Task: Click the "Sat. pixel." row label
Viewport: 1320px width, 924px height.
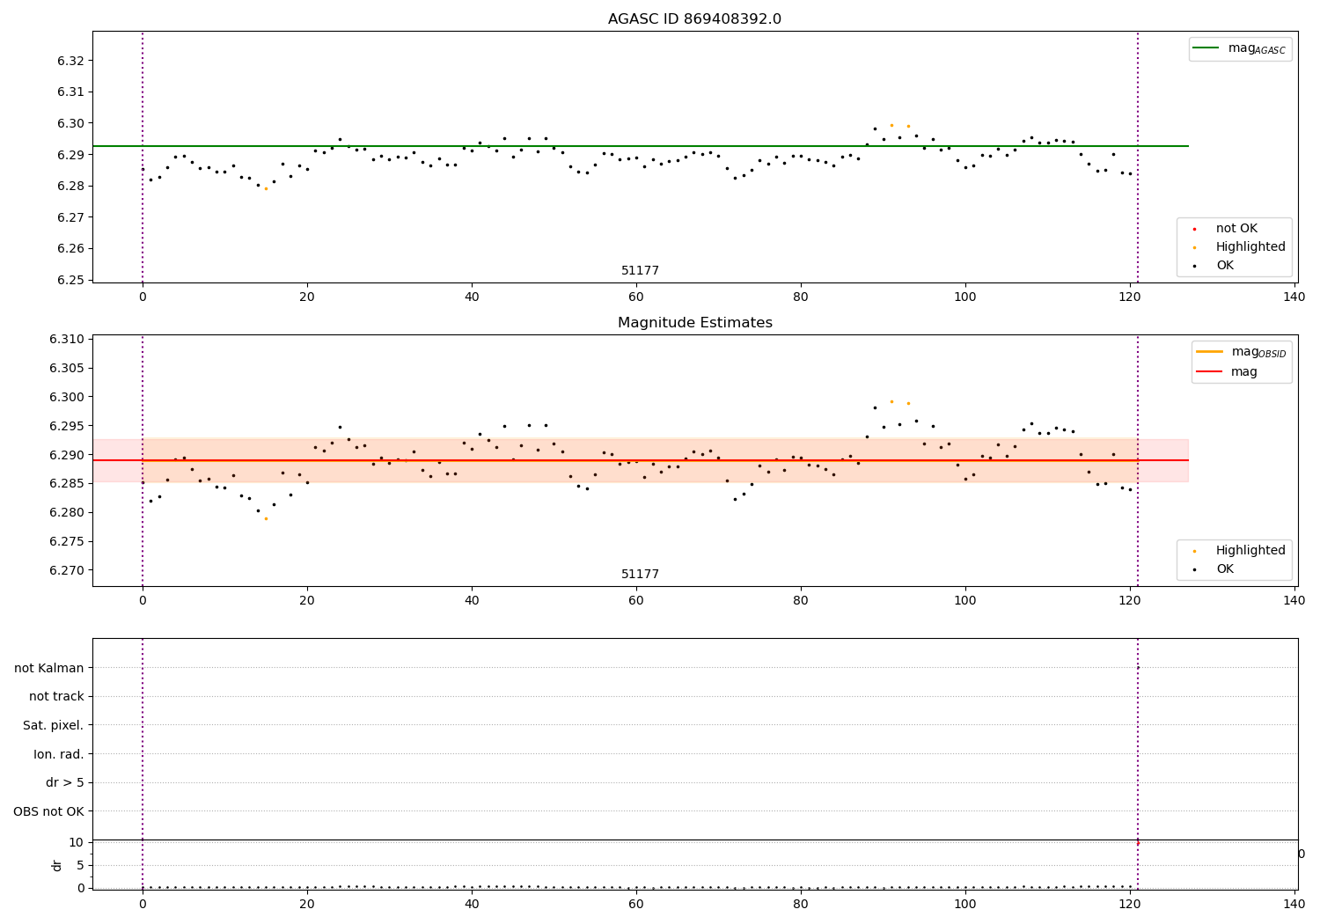Action: (54, 726)
